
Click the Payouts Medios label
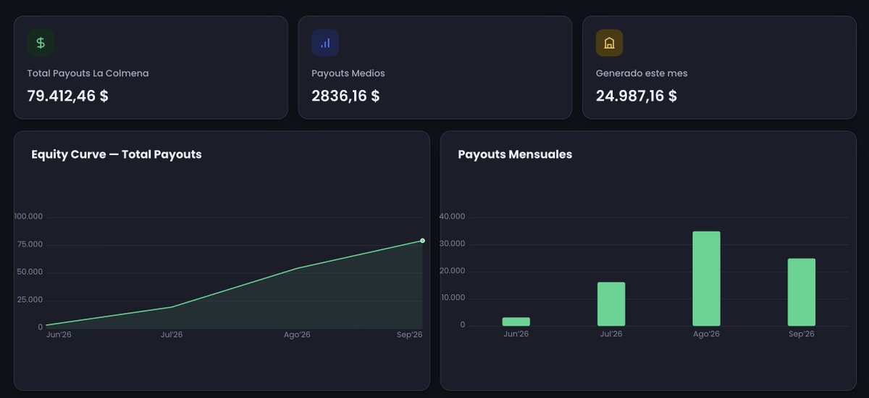pos(348,73)
